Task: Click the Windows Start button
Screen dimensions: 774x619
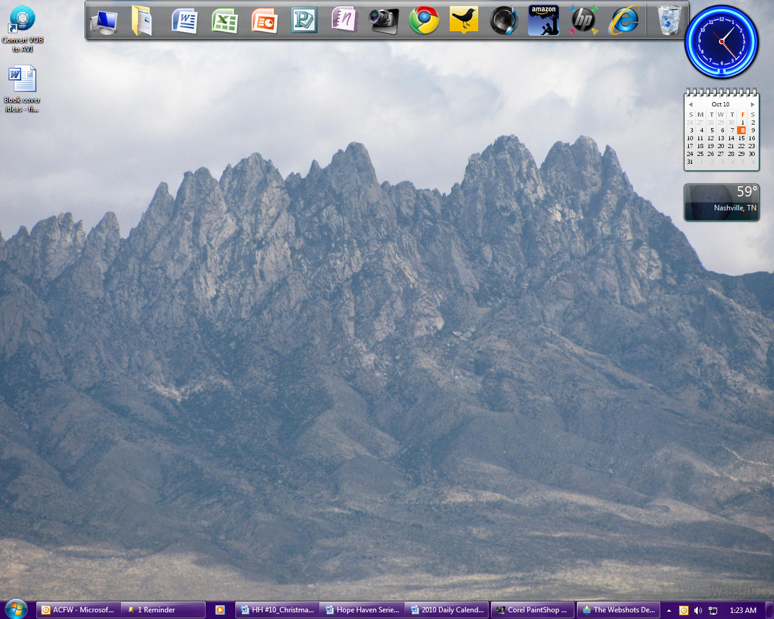Action: (x=16, y=609)
